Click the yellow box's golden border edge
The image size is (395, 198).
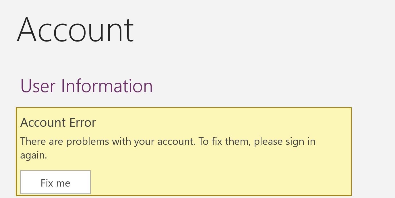tap(184, 108)
